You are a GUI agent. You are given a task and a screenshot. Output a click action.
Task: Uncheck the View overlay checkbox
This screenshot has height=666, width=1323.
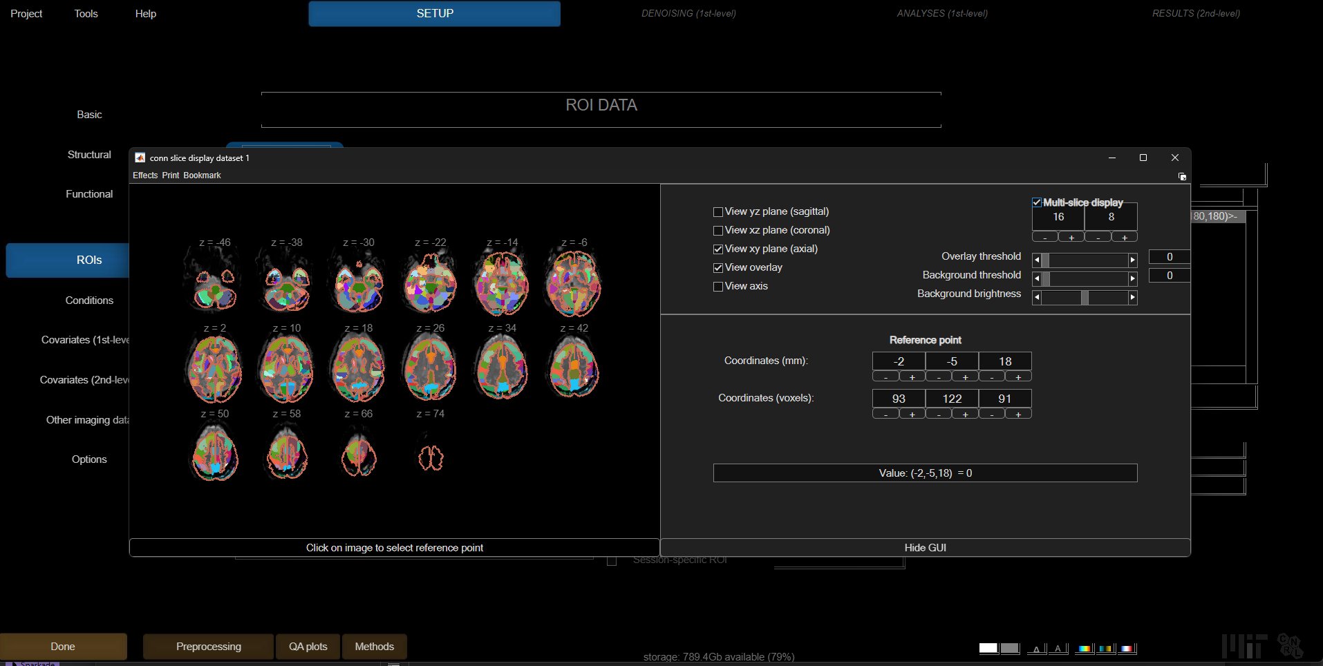(718, 268)
